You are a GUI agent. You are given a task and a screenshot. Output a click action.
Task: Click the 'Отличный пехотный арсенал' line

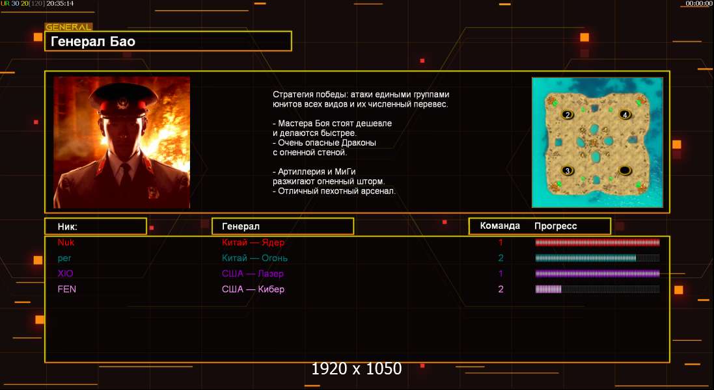point(335,191)
